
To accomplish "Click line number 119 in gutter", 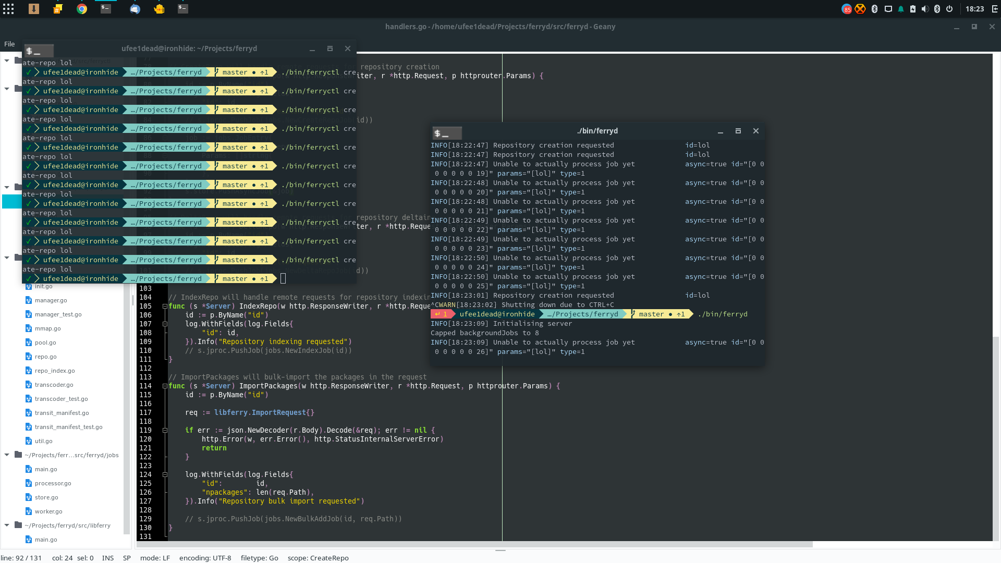I will tap(145, 431).
